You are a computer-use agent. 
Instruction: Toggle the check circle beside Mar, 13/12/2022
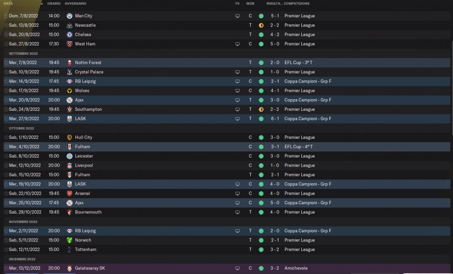pyautogui.click(x=6, y=268)
